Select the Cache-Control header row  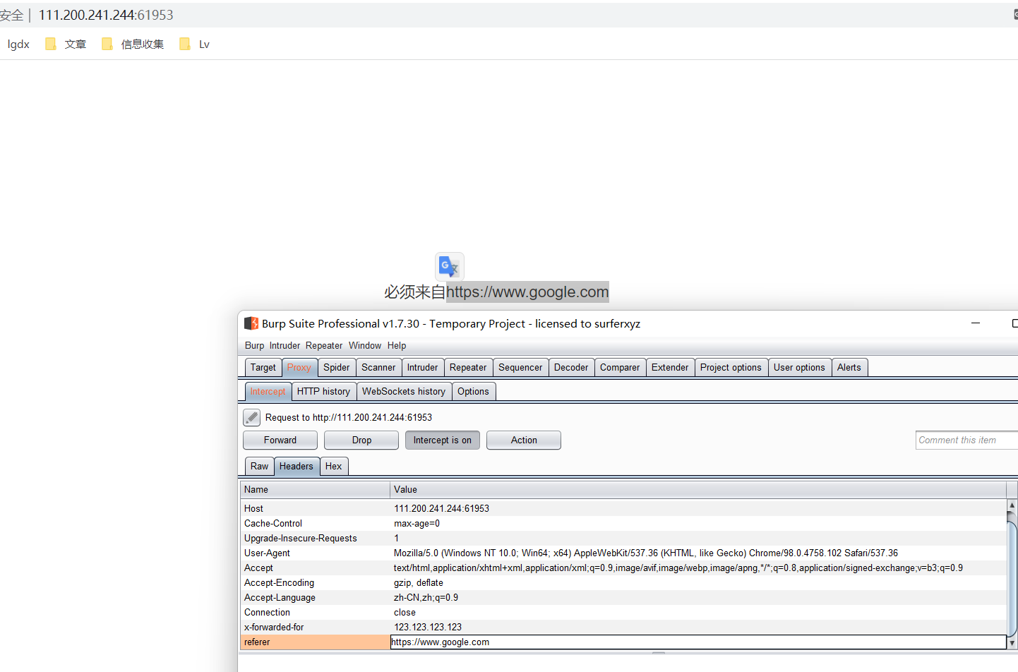[x=623, y=523]
